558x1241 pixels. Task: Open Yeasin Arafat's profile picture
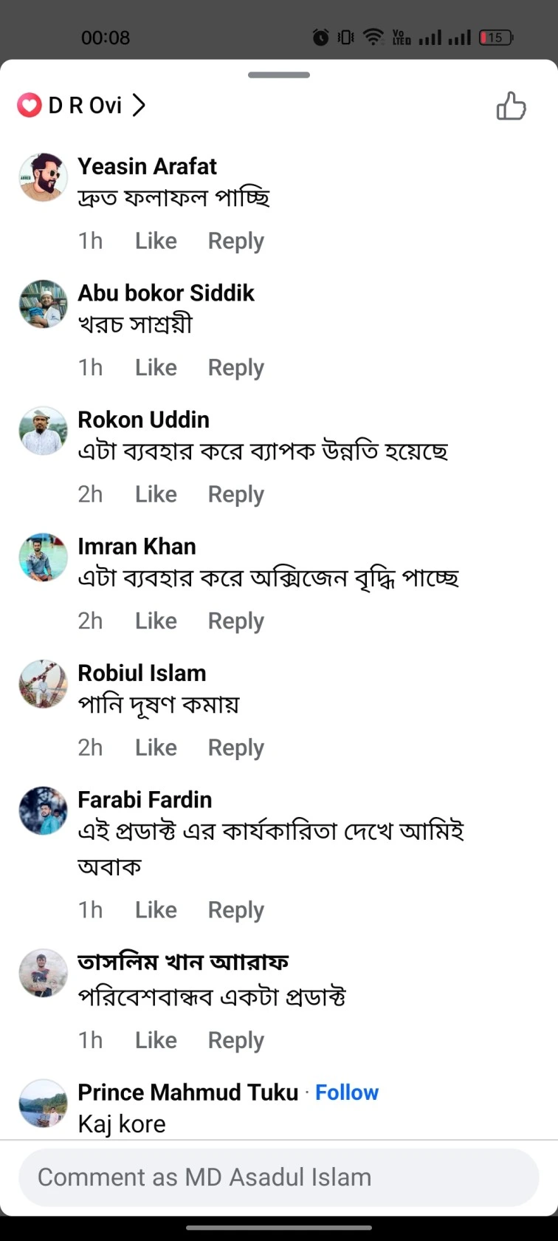(x=43, y=177)
